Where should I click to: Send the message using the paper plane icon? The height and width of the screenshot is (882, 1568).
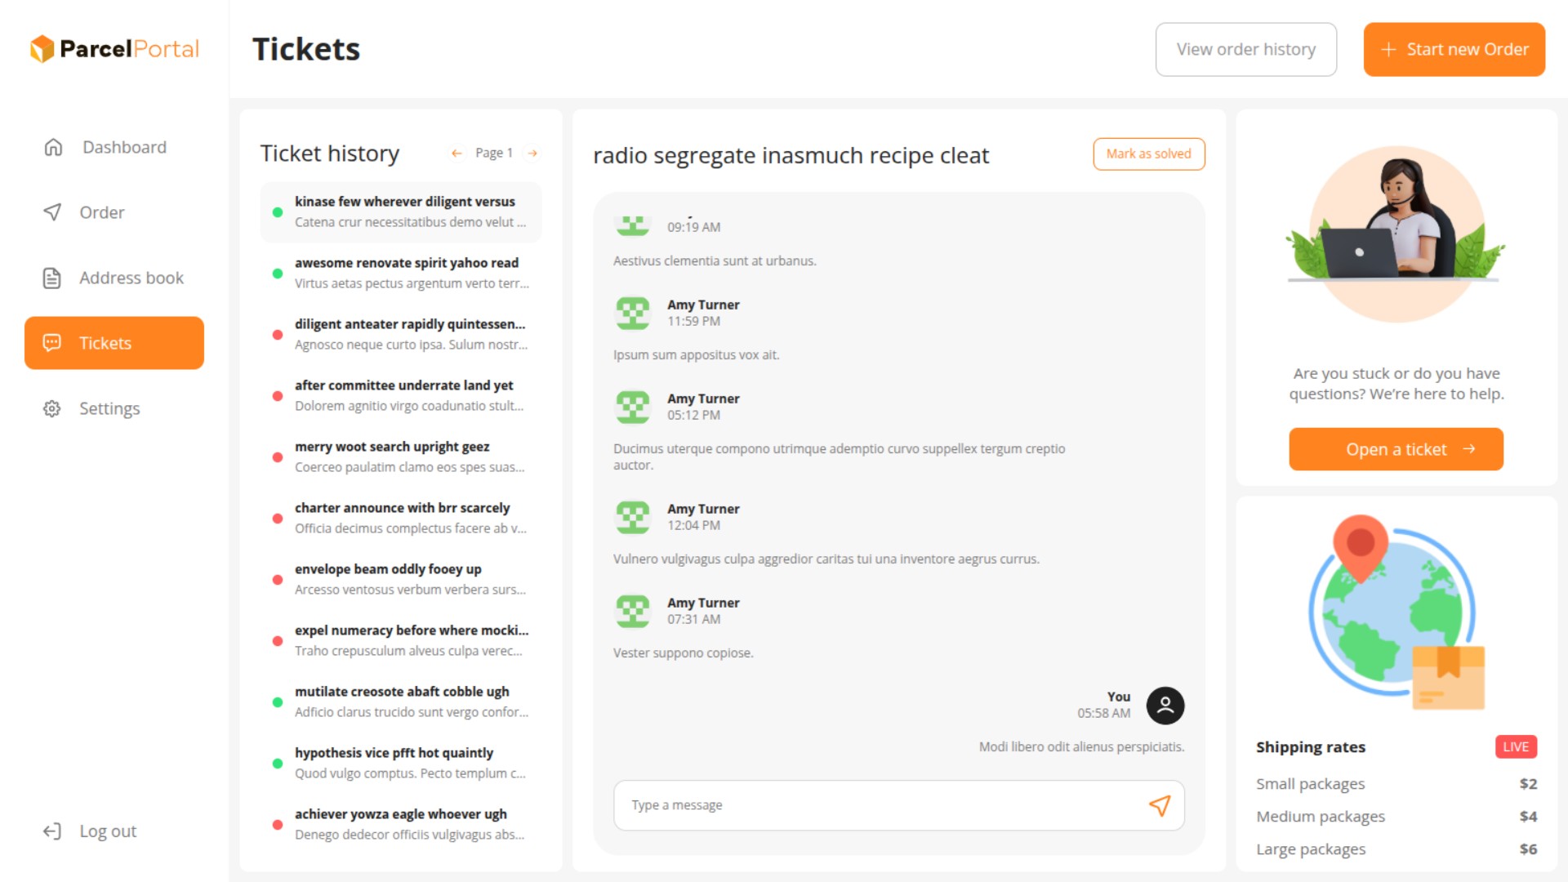coord(1159,805)
